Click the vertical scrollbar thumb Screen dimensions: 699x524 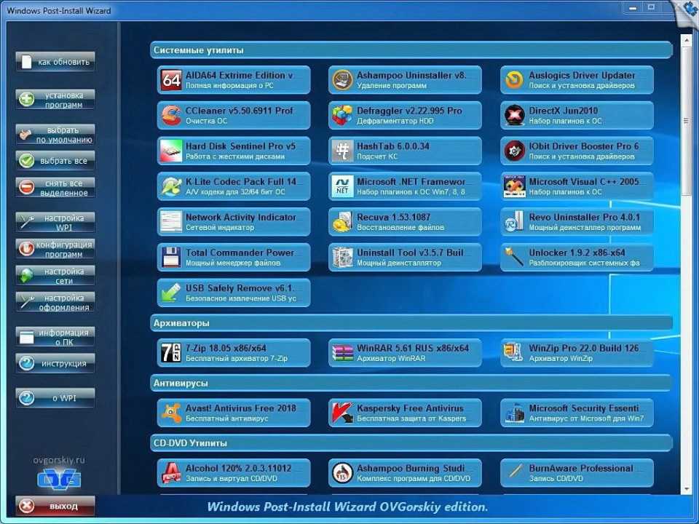pos(686,120)
